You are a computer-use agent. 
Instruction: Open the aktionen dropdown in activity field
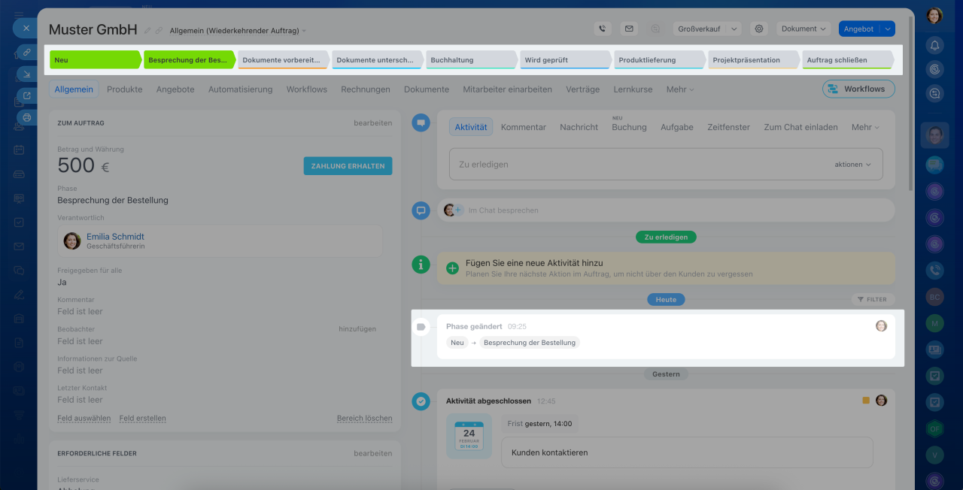[852, 164]
